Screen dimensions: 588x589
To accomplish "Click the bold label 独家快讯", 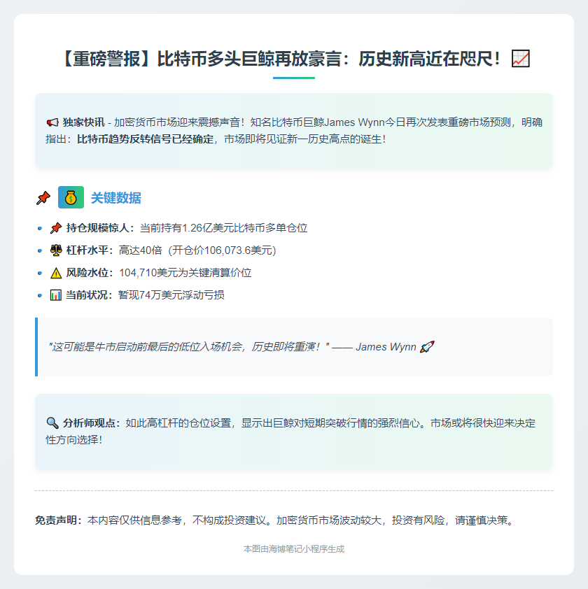I will [83, 122].
